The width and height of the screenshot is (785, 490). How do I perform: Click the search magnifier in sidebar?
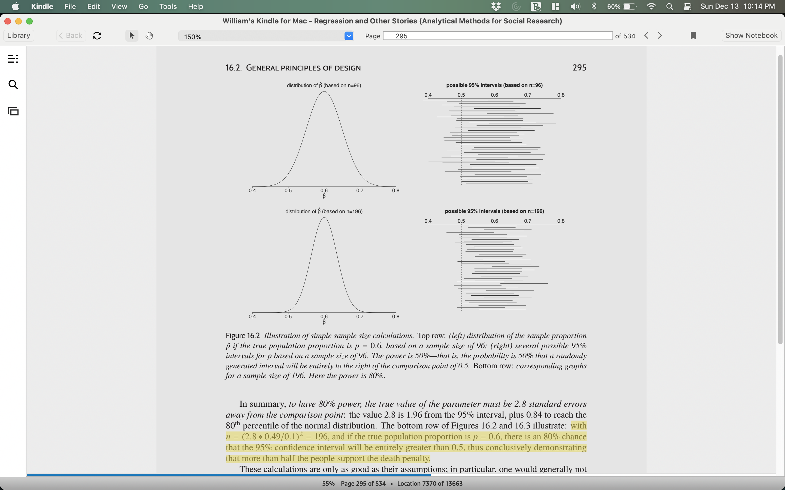[13, 85]
